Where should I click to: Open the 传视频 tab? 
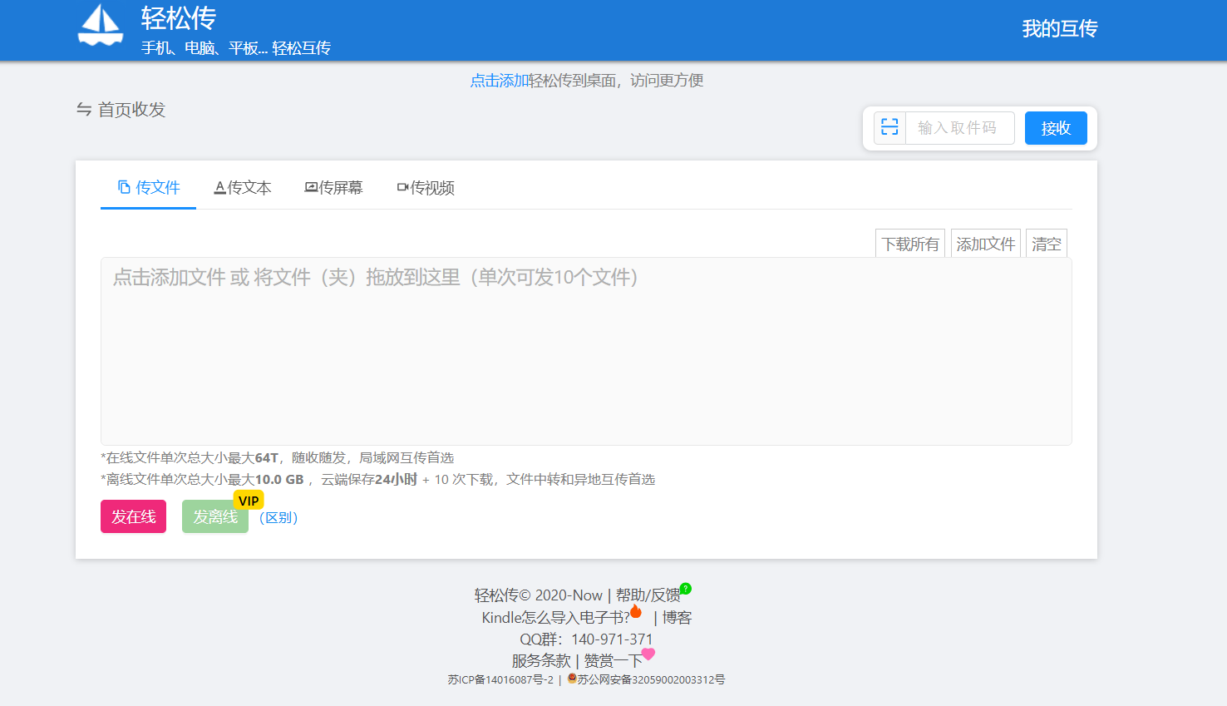426,188
